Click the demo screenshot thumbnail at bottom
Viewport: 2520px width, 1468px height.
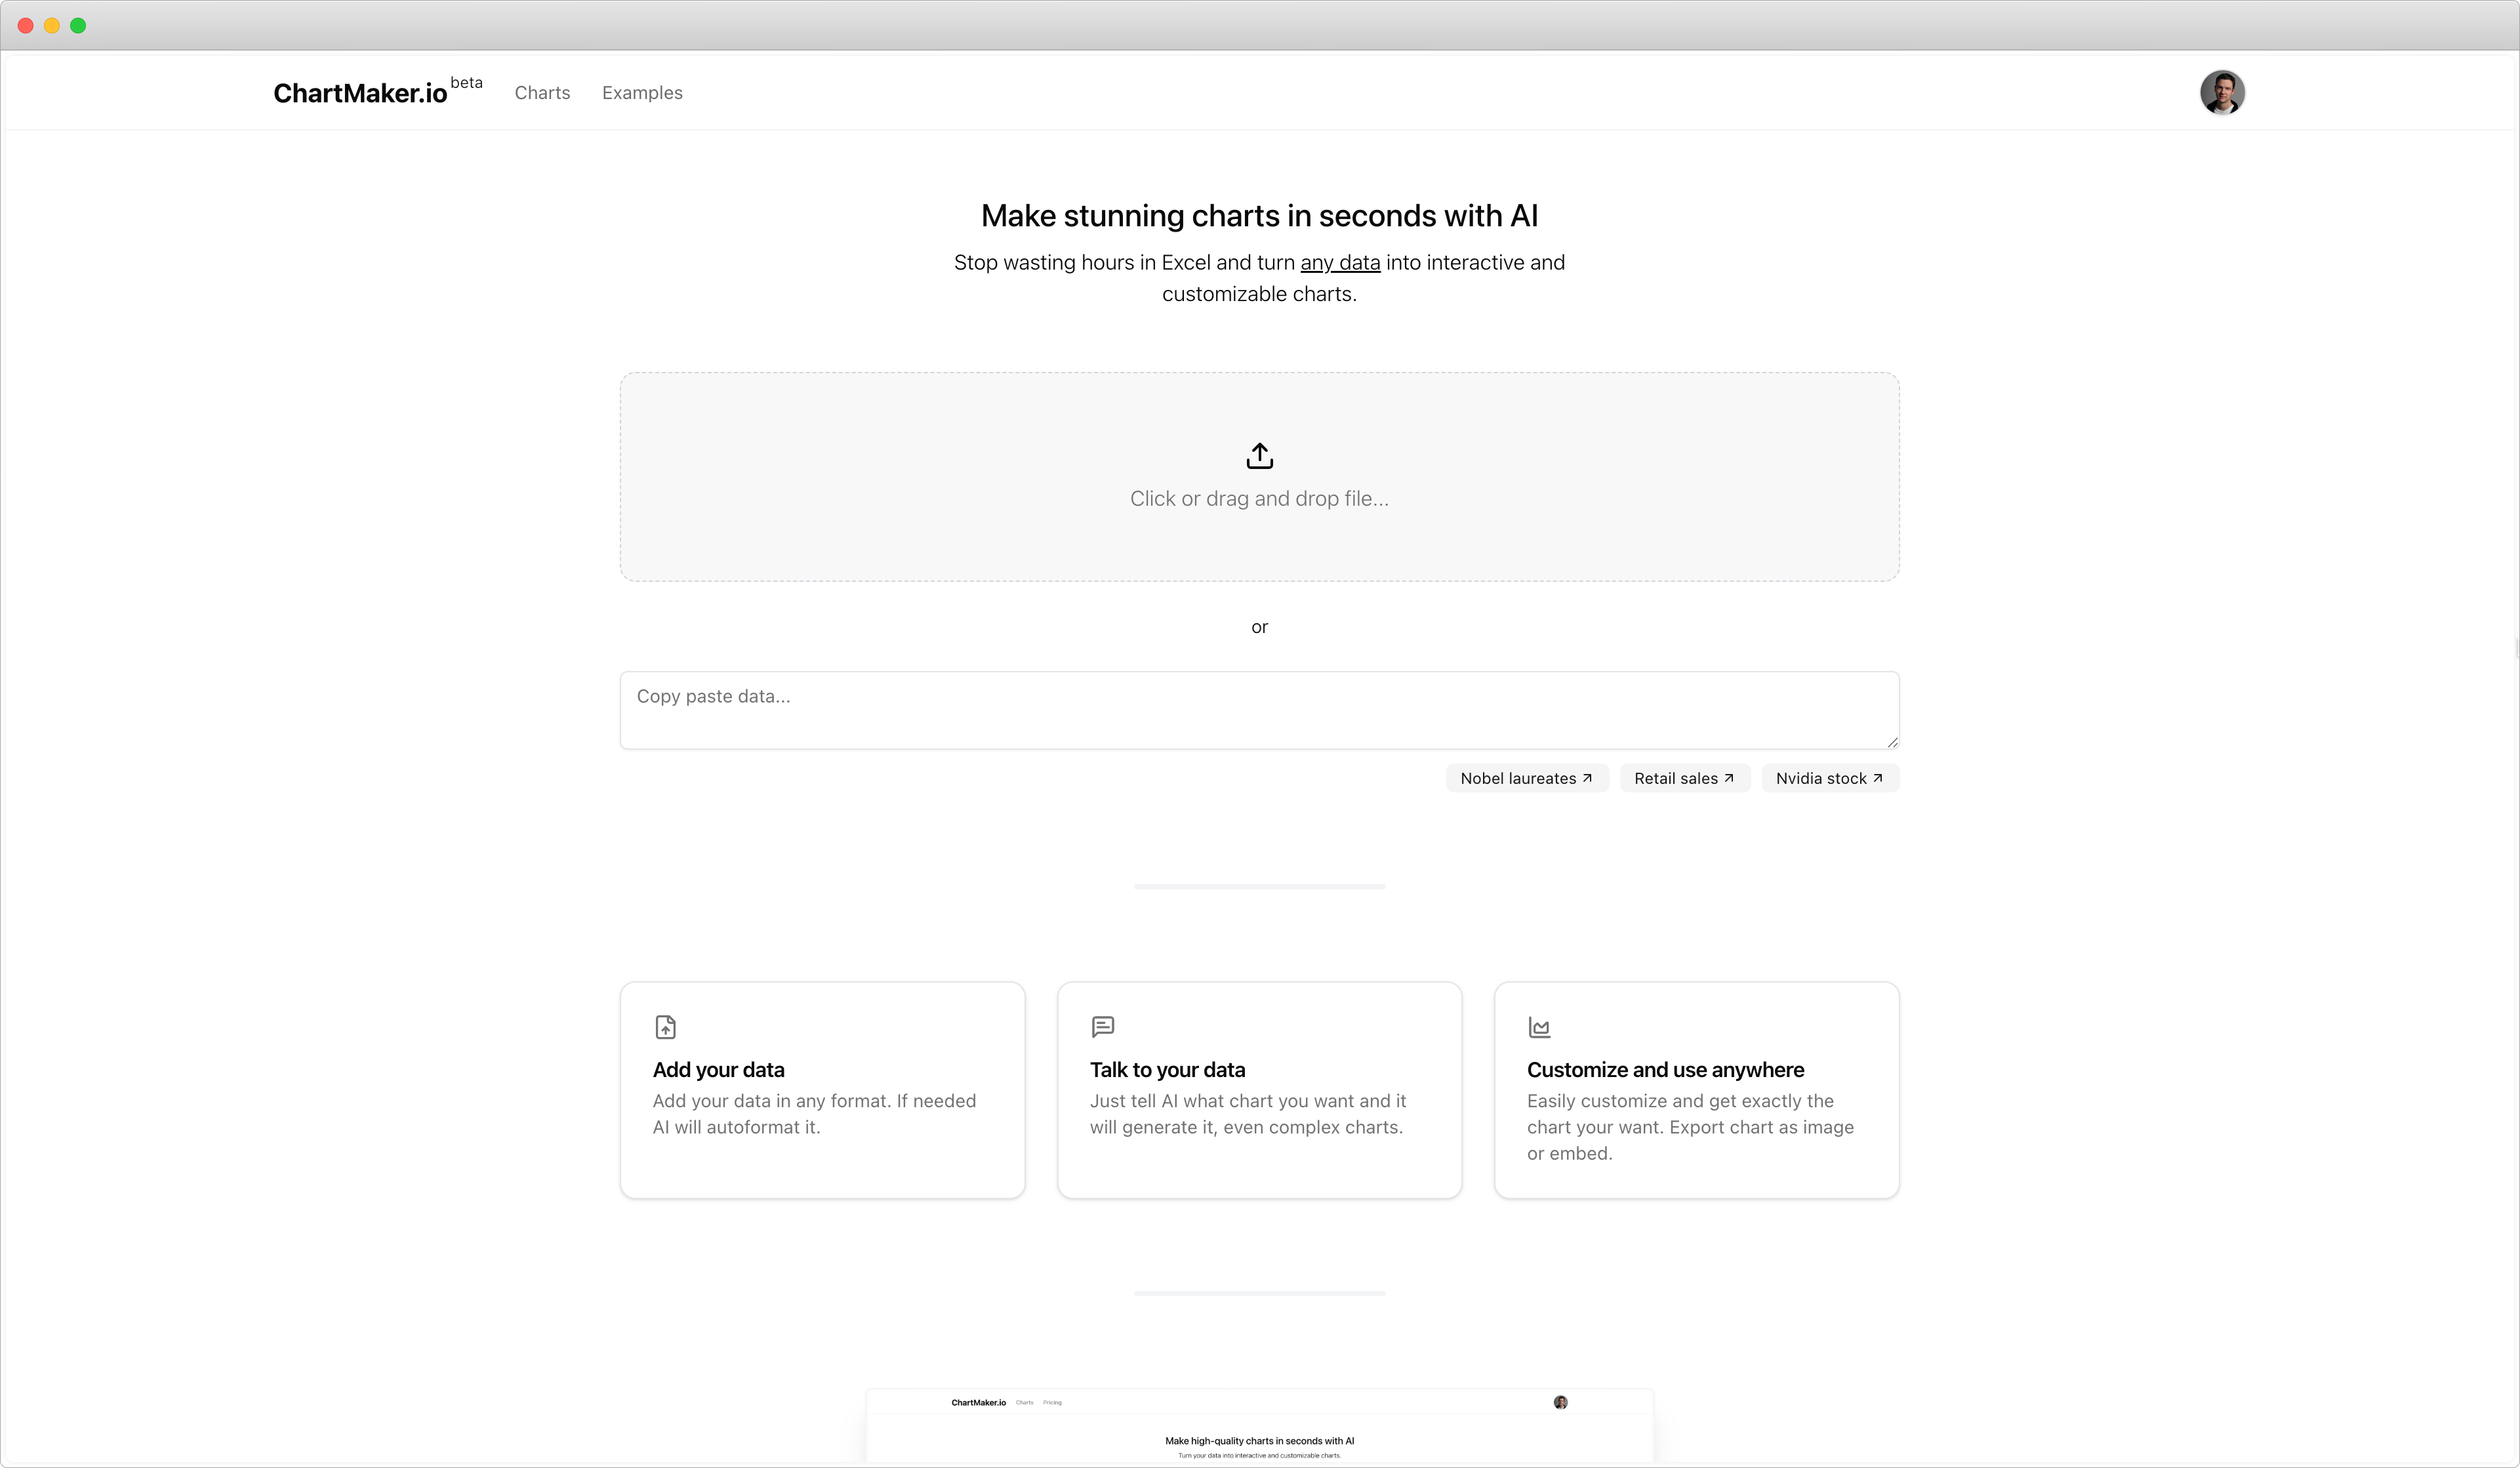(x=1259, y=1428)
